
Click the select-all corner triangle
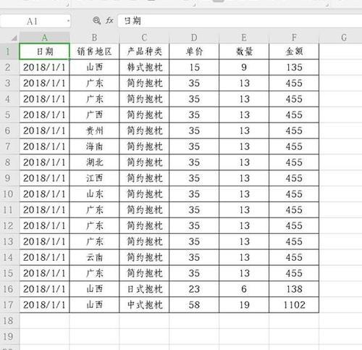14,38
